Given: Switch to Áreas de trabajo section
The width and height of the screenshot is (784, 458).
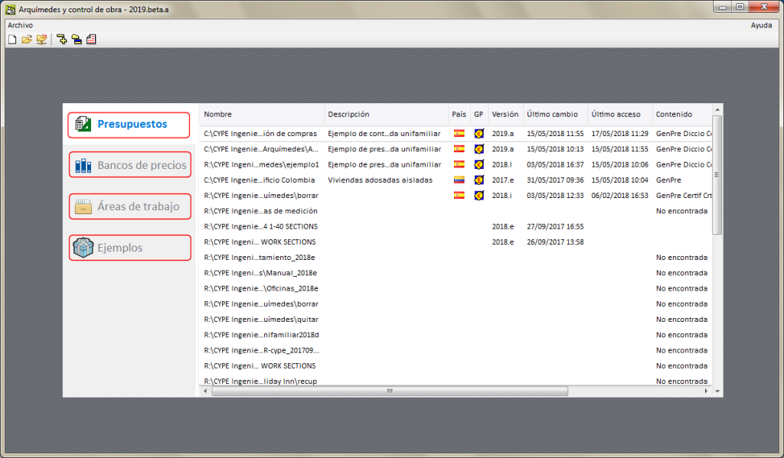Looking at the screenshot, I should [x=130, y=206].
